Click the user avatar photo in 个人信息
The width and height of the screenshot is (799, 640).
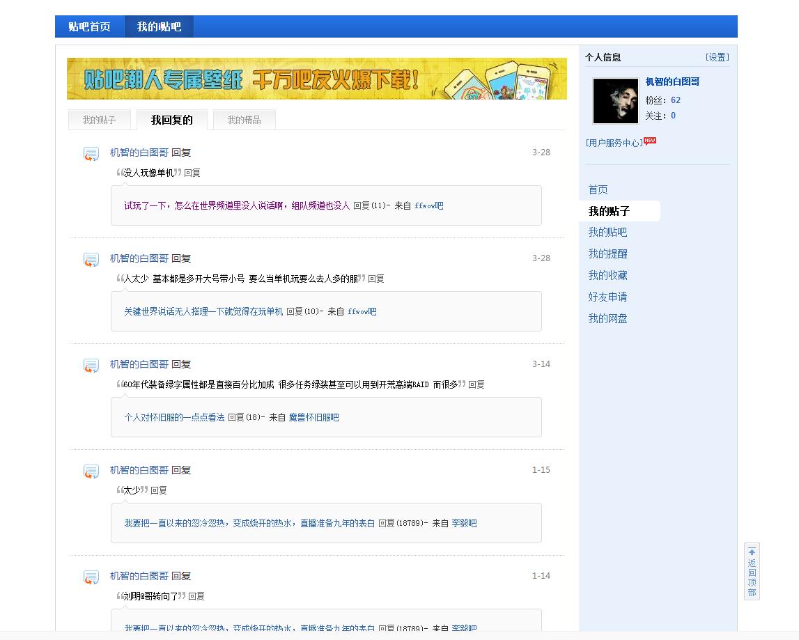pos(615,100)
